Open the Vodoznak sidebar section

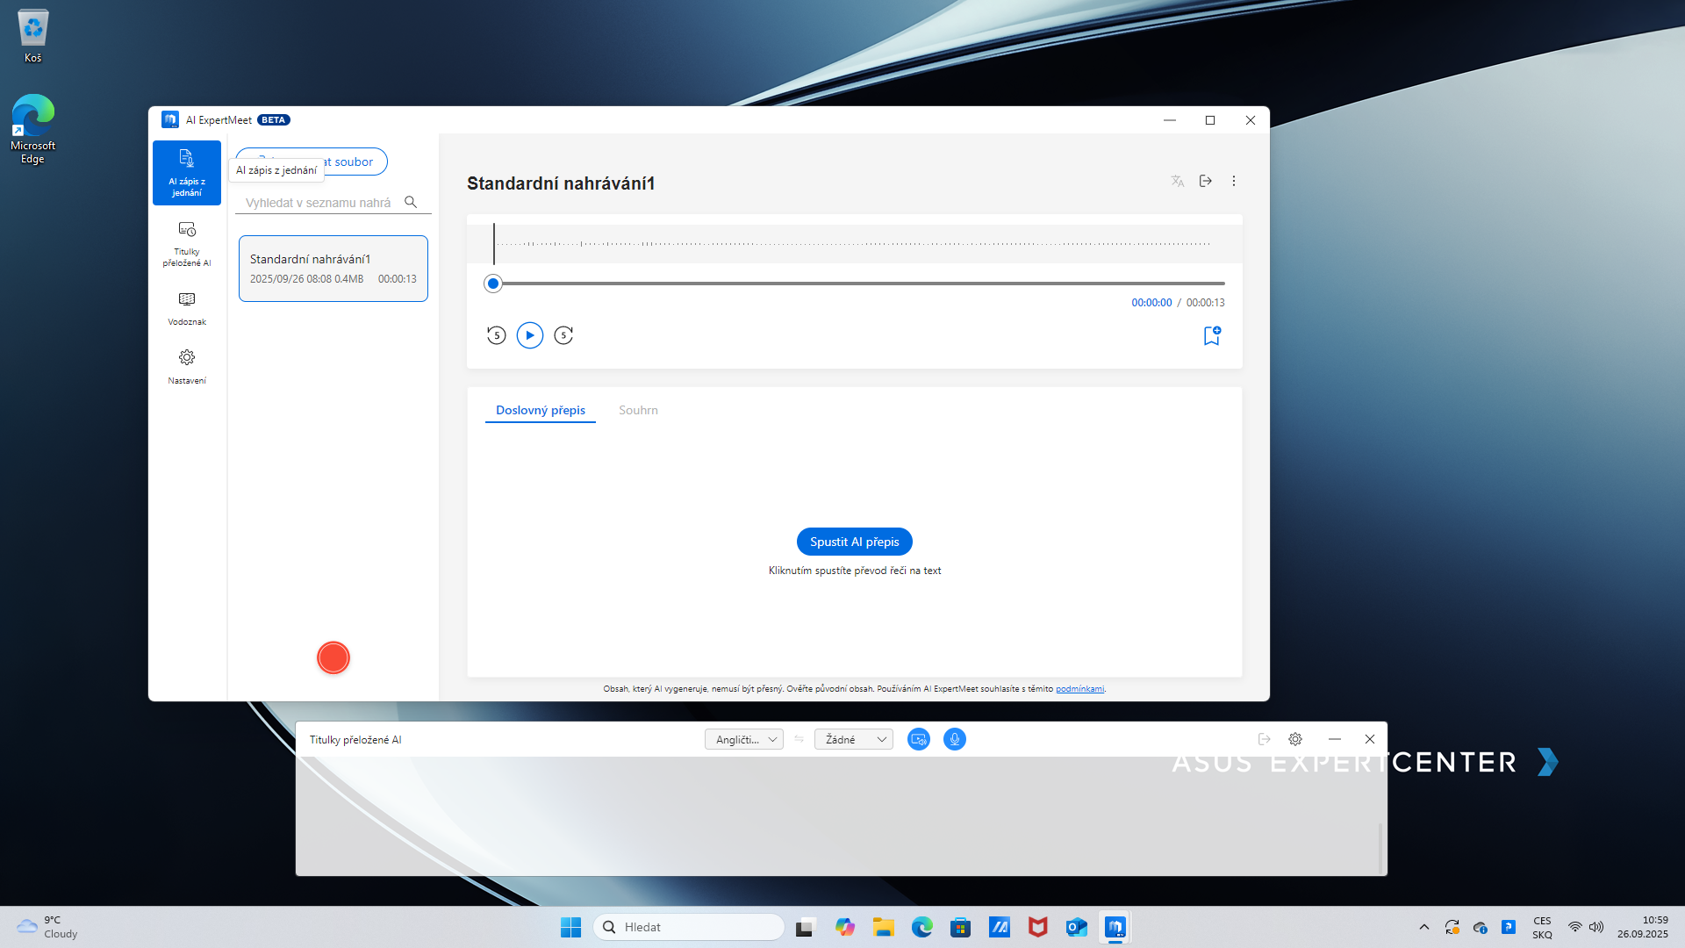click(x=187, y=308)
